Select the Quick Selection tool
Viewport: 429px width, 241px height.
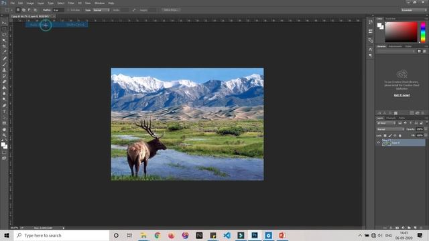[x=4, y=40]
